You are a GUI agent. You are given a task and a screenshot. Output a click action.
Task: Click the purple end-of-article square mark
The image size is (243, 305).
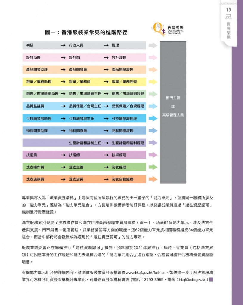(x=211, y=279)
